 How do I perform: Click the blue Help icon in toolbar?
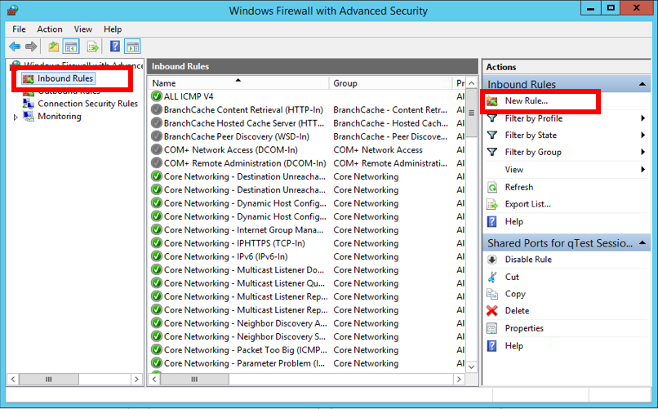[115, 47]
